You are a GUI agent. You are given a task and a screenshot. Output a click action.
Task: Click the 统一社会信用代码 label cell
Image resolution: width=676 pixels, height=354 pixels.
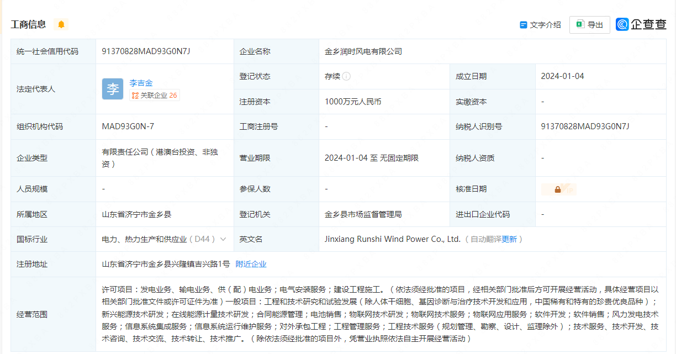(53, 51)
